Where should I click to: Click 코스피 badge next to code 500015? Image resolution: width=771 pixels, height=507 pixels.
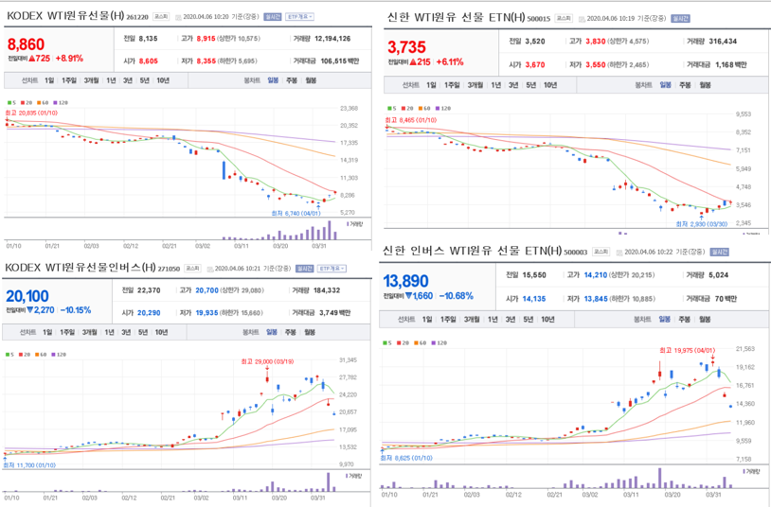(564, 19)
